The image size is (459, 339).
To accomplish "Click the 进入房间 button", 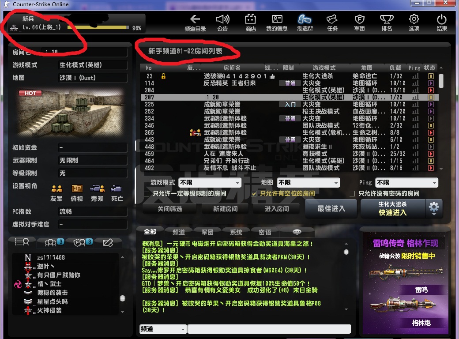I will click(x=277, y=209).
